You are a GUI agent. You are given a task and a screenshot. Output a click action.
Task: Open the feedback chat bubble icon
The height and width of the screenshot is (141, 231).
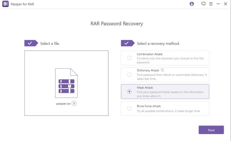coord(204,4)
